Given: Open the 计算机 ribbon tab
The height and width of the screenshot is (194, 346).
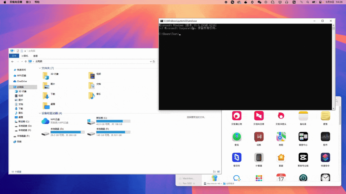Looking at the screenshot, I should (x=25, y=56).
